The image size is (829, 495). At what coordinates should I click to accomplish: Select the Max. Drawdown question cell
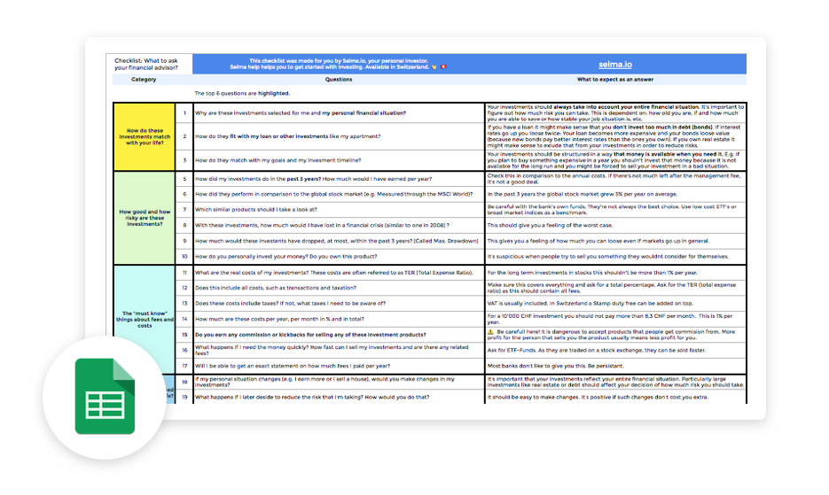coord(339,241)
